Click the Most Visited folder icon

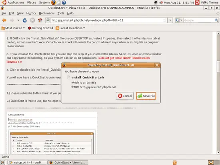(3, 28)
